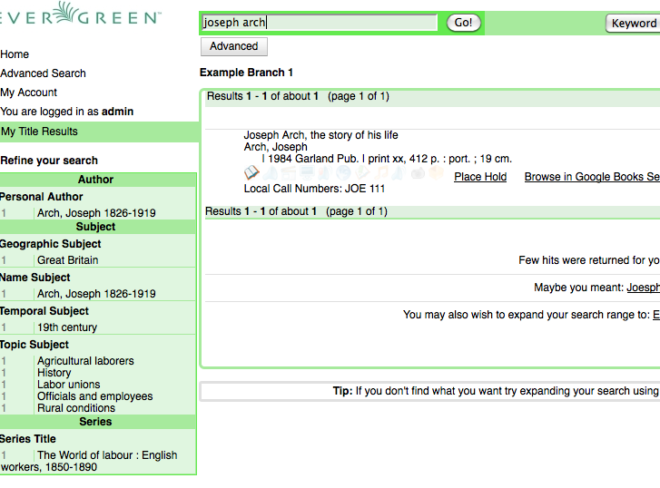Refine by Agricultural laborers topic

click(85, 361)
